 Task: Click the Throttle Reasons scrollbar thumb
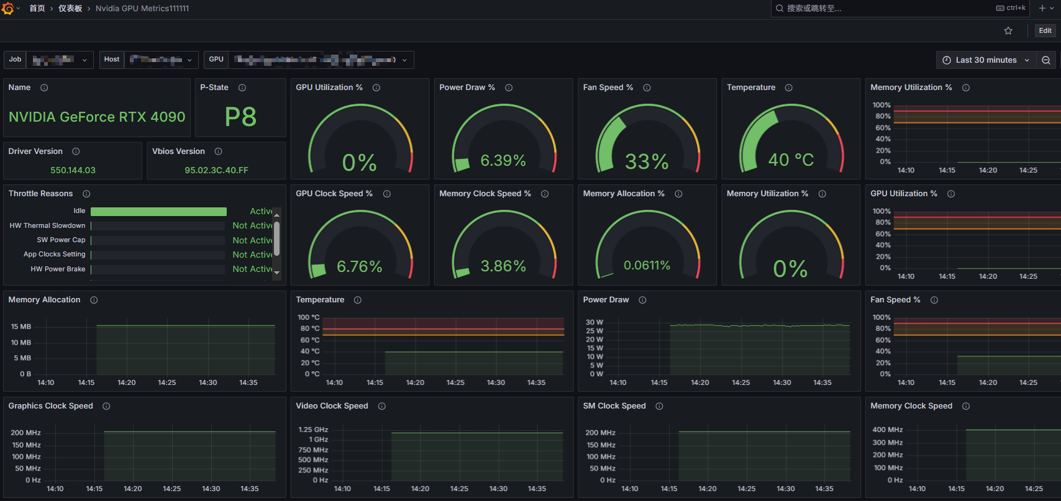click(276, 238)
